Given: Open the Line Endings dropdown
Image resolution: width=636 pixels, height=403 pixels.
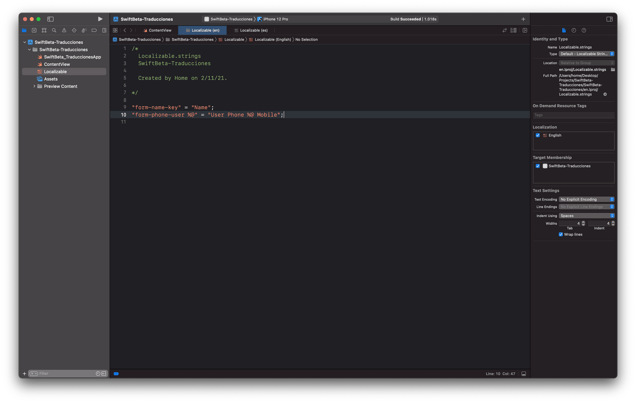Looking at the screenshot, I should 586,207.
